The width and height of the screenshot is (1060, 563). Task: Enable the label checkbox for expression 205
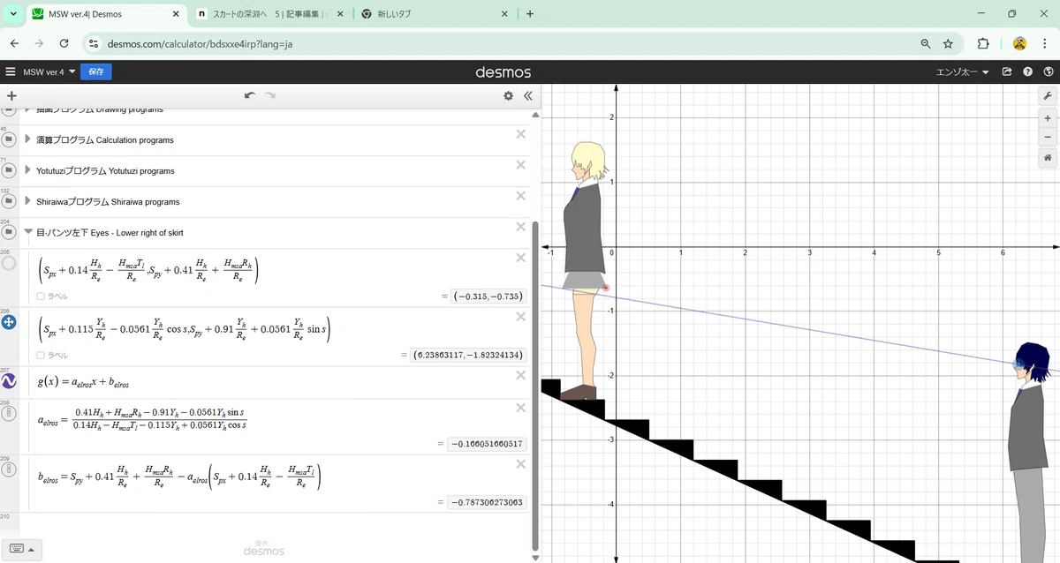pyautogui.click(x=42, y=297)
